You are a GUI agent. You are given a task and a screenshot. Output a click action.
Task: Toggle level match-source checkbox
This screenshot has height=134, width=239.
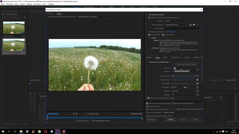tap(198, 95)
